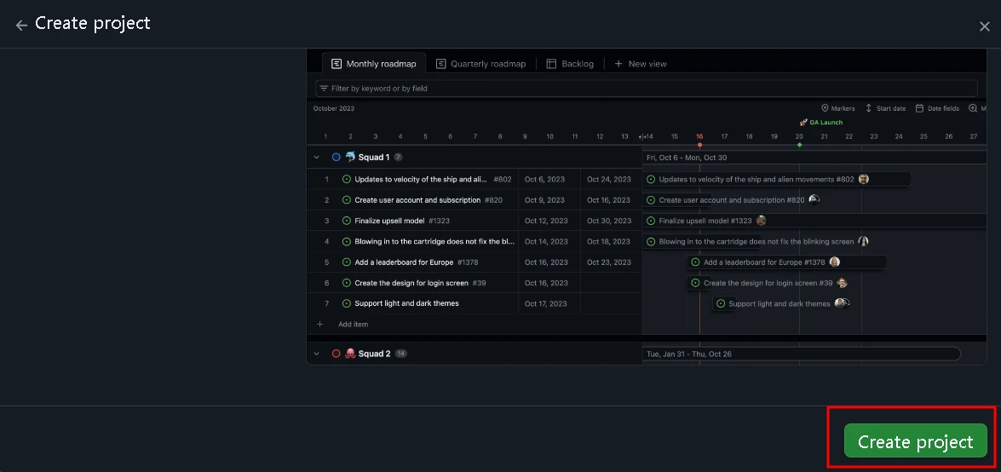
Task: Click the Oct 9, 2023 date cell
Action: pyautogui.click(x=549, y=200)
